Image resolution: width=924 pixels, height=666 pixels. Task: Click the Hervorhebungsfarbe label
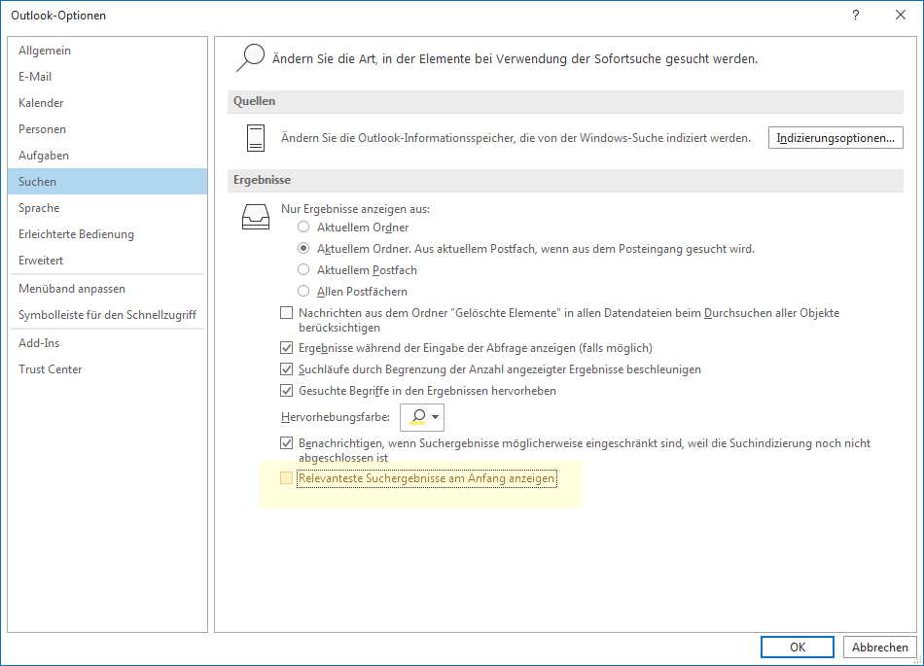(336, 417)
